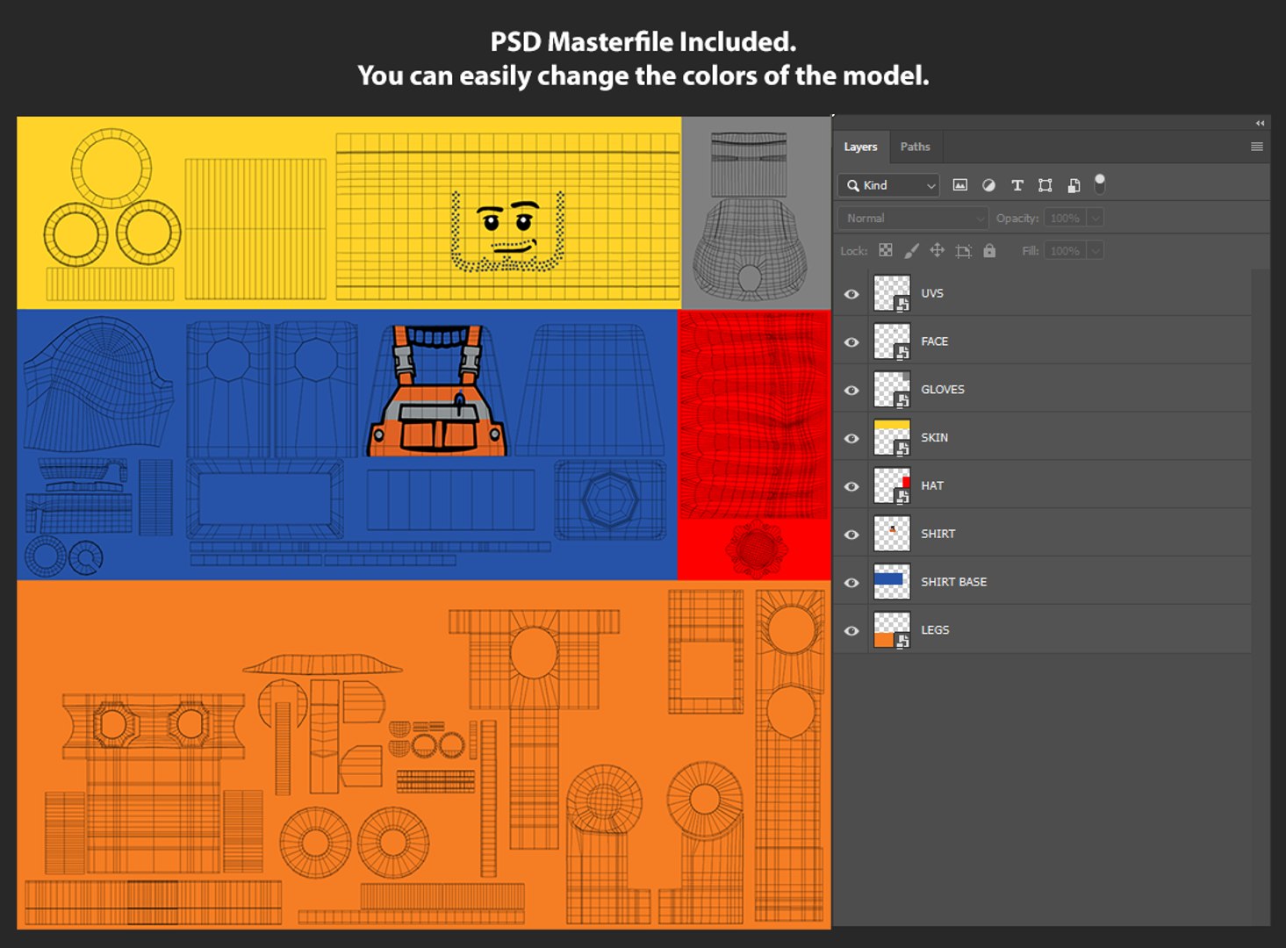
Task: Filter layers by shape layers icon
Action: tap(1045, 185)
